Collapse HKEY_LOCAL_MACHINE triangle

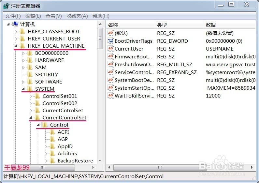pyautogui.click(x=16, y=46)
